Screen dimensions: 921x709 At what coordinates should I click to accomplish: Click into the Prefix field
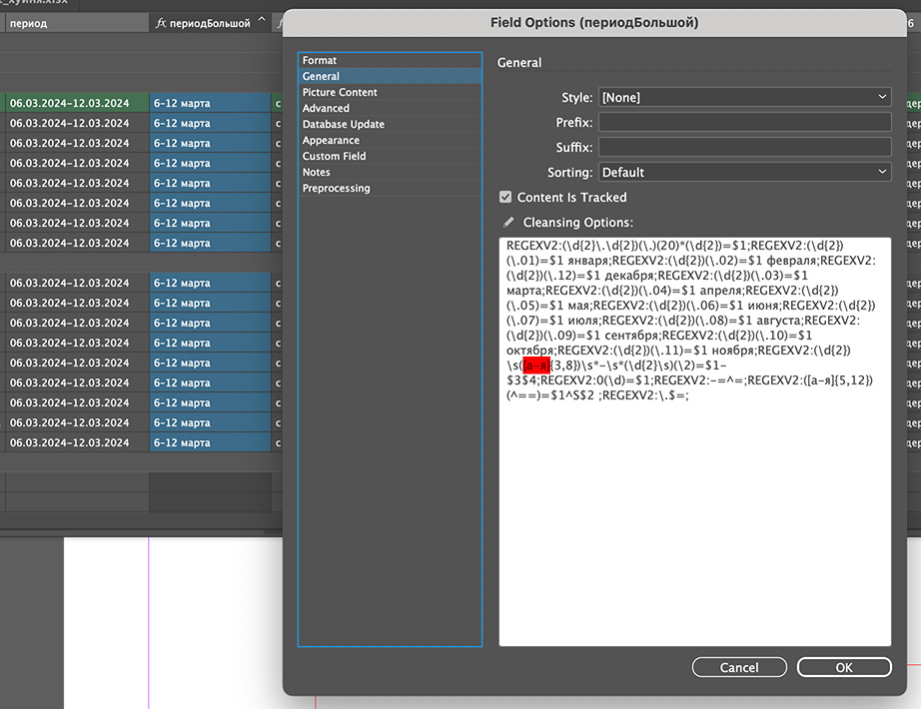tap(744, 122)
